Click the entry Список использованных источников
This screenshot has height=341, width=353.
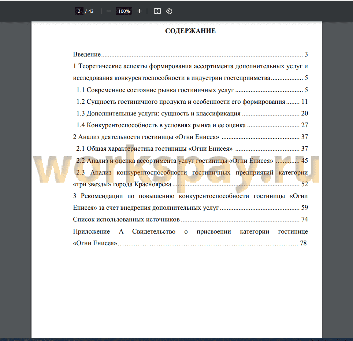click(x=190, y=219)
